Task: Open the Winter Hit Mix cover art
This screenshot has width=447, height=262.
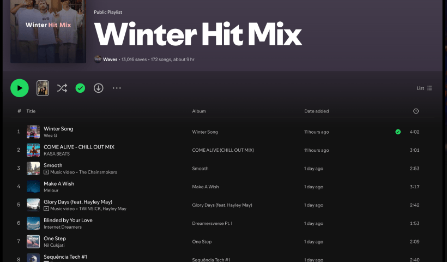Action: 48,32
